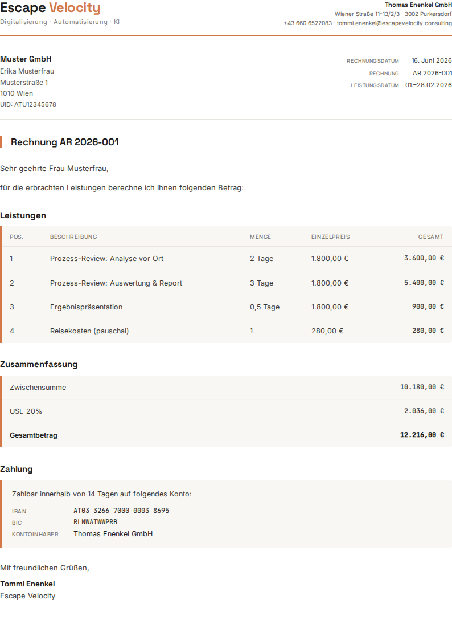The image size is (452, 640).
Task: Select recipient 'Muster GmbH'
Action: [x=26, y=59]
